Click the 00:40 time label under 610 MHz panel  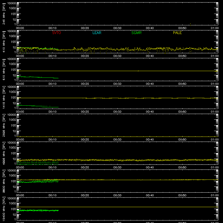150,84
